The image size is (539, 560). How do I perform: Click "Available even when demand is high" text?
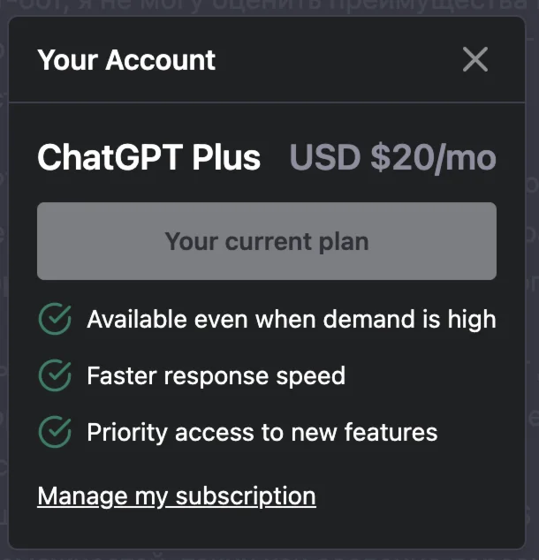(x=291, y=320)
